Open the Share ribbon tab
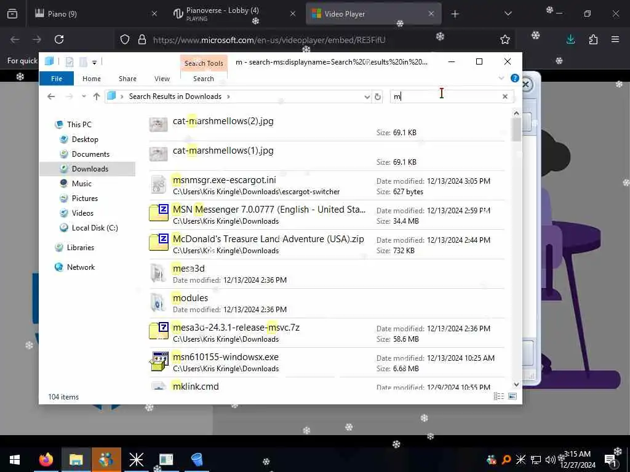This screenshot has width=630, height=472. pyautogui.click(x=127, y=79)
